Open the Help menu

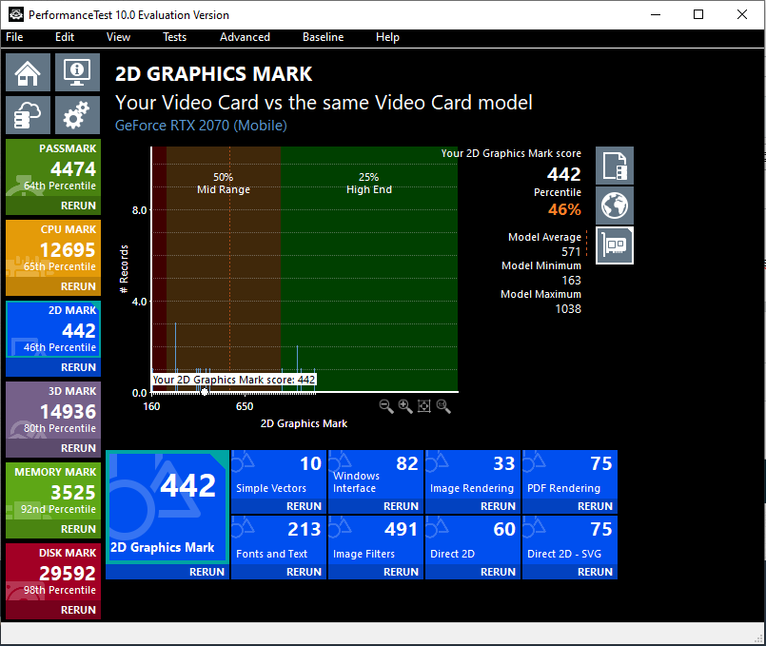coord(387,37)
